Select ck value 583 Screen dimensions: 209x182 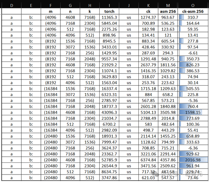click(x=148, y=124)
